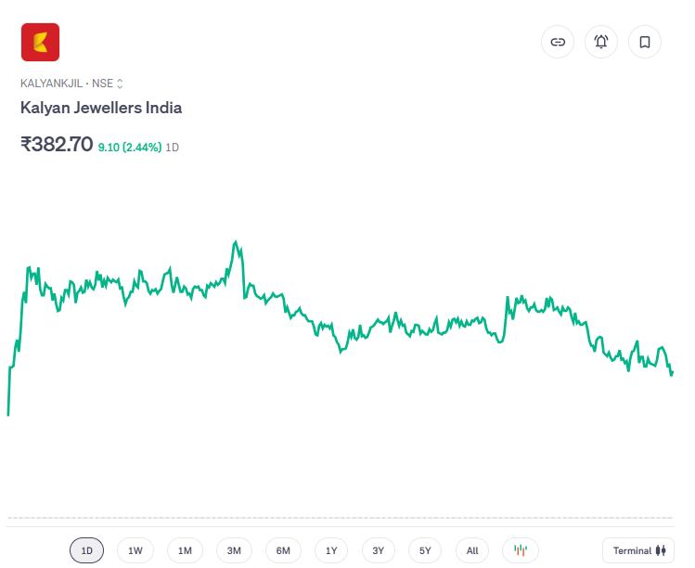
Task: Click the peak of the price line
Action: coord(237,242)
